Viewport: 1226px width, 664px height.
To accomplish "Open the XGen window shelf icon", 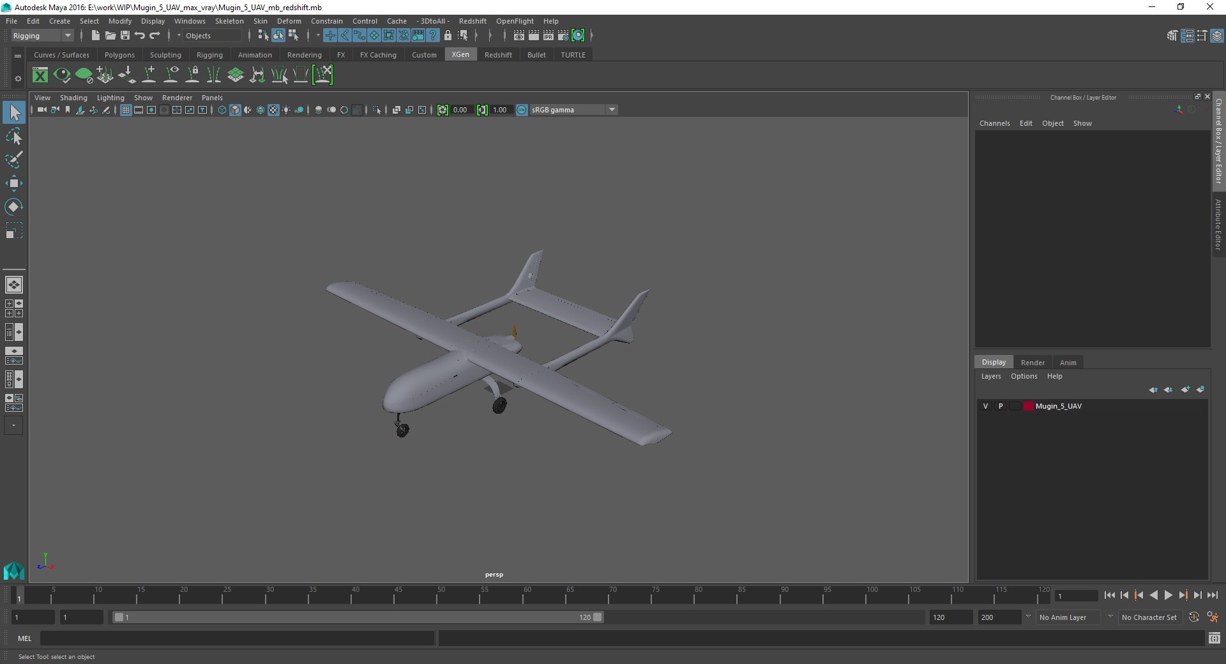I will tap(40, 75).
